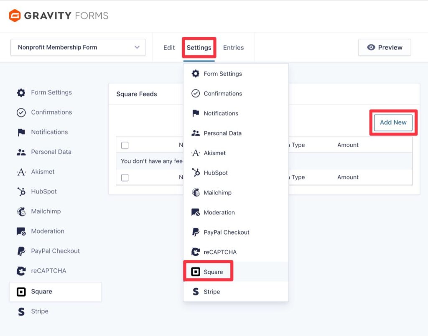428x336 pixels.
Task: Click the Add New button
Action: [393, 122]
